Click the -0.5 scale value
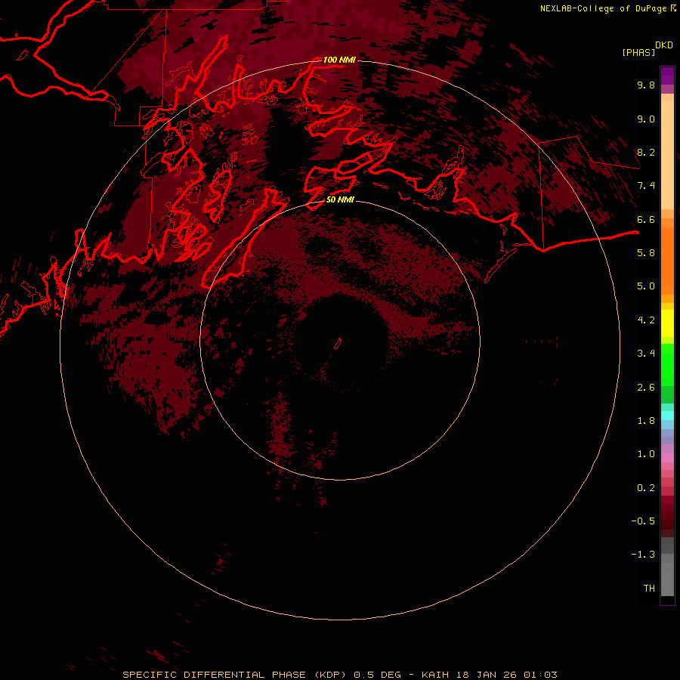This screenshot has height=680, width=680. point(643,521)
